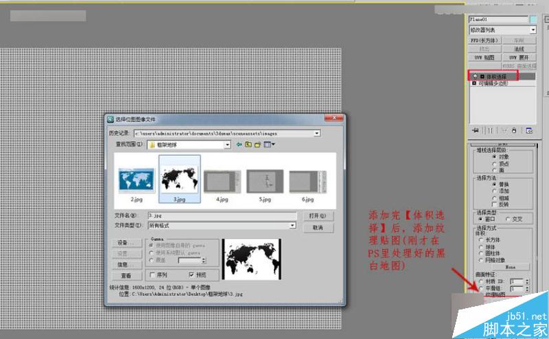Screen dimensions: 549x339
Task: Select the 添加 (Add) selection method radio
Action: click(494, 191)
